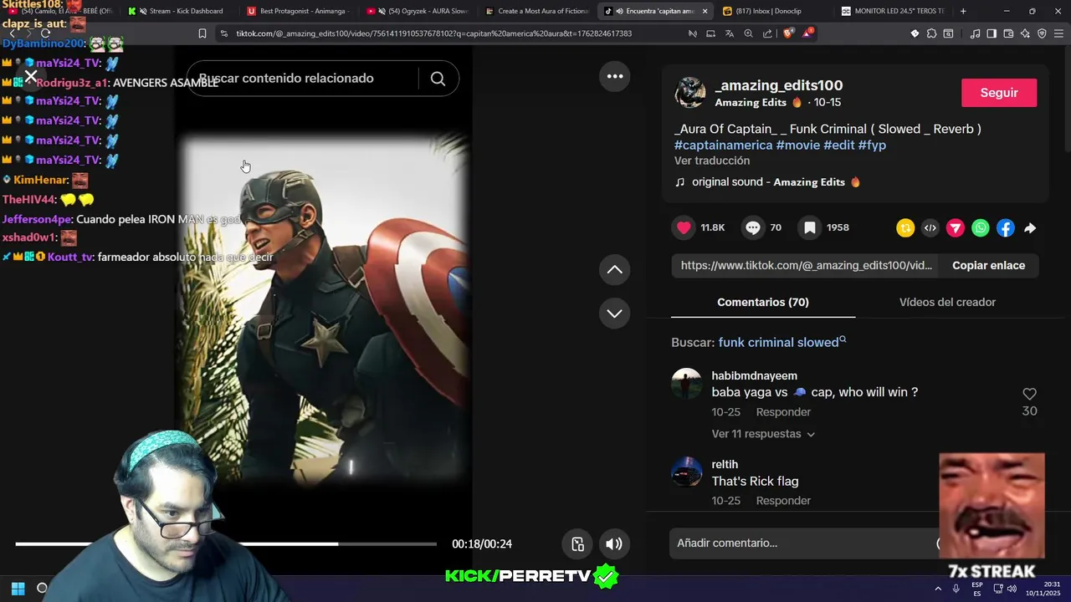The width and height of the screenshot is (1071, 602).
Task: Get embed code with the </> icon
Action: (930, 228)
